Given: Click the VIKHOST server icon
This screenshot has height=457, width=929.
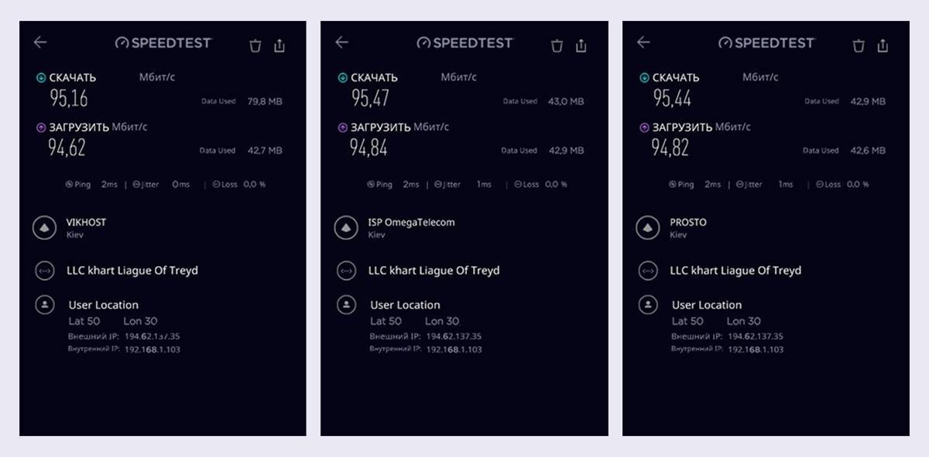Looking at the screenshot, I should tap(44, 228).
